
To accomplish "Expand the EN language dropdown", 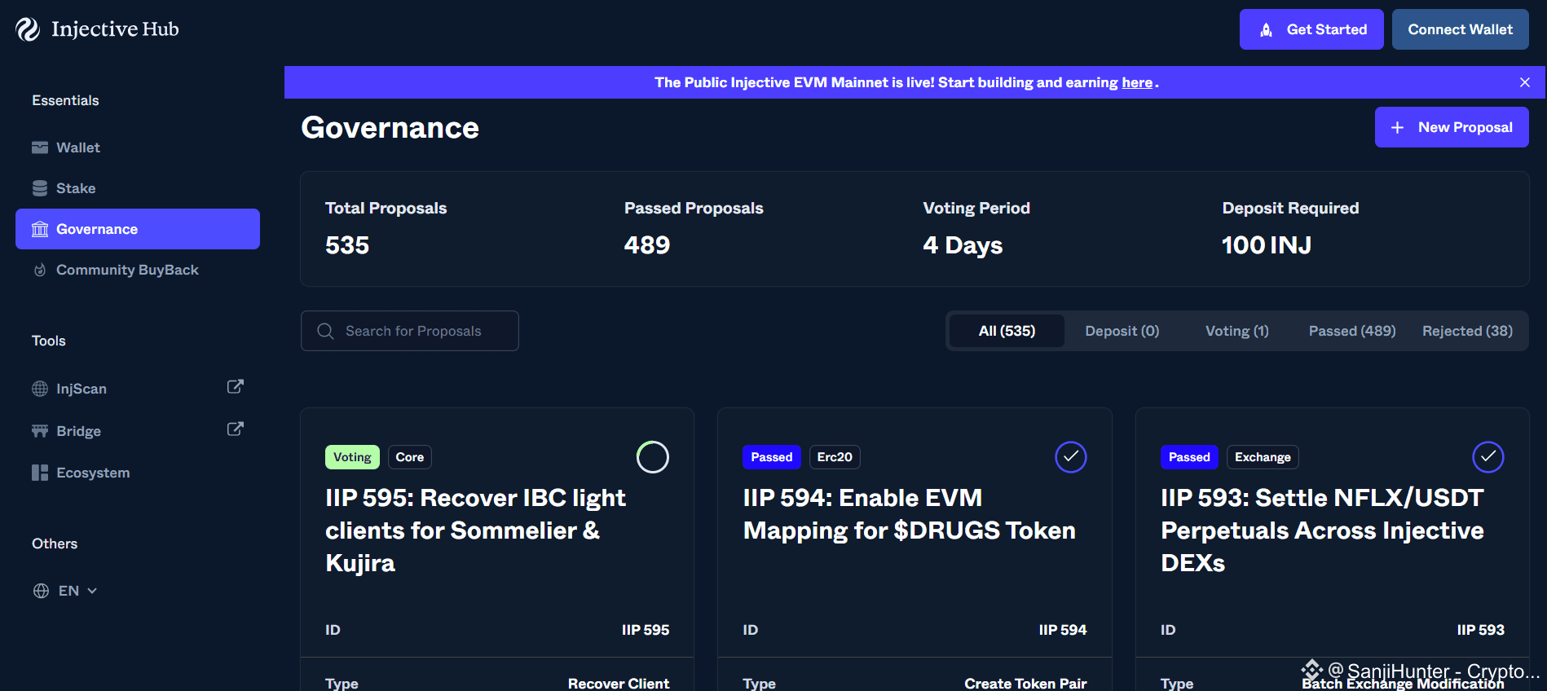I will pyautogui.click(x=68, y=591).
